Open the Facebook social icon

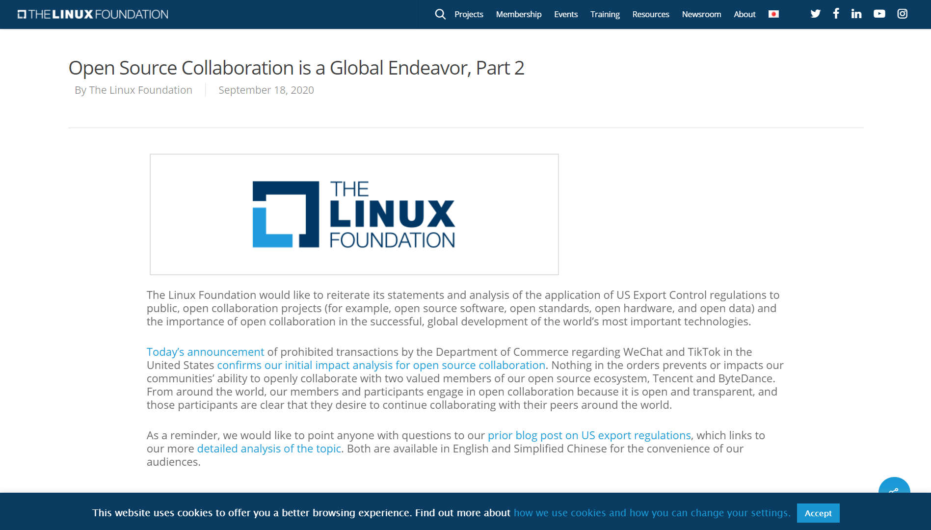click(x=836, y=14)
